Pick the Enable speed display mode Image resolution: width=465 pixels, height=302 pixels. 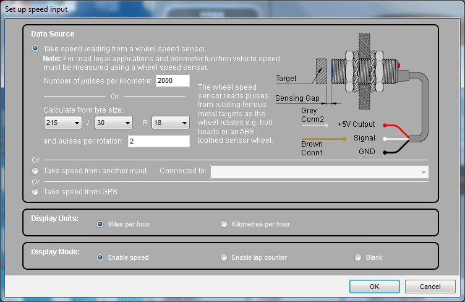[x=100, y=257]
